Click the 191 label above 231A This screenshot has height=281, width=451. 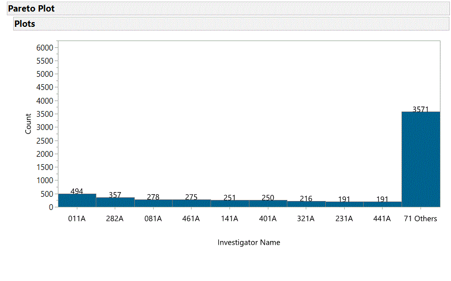tap(344, 199)
